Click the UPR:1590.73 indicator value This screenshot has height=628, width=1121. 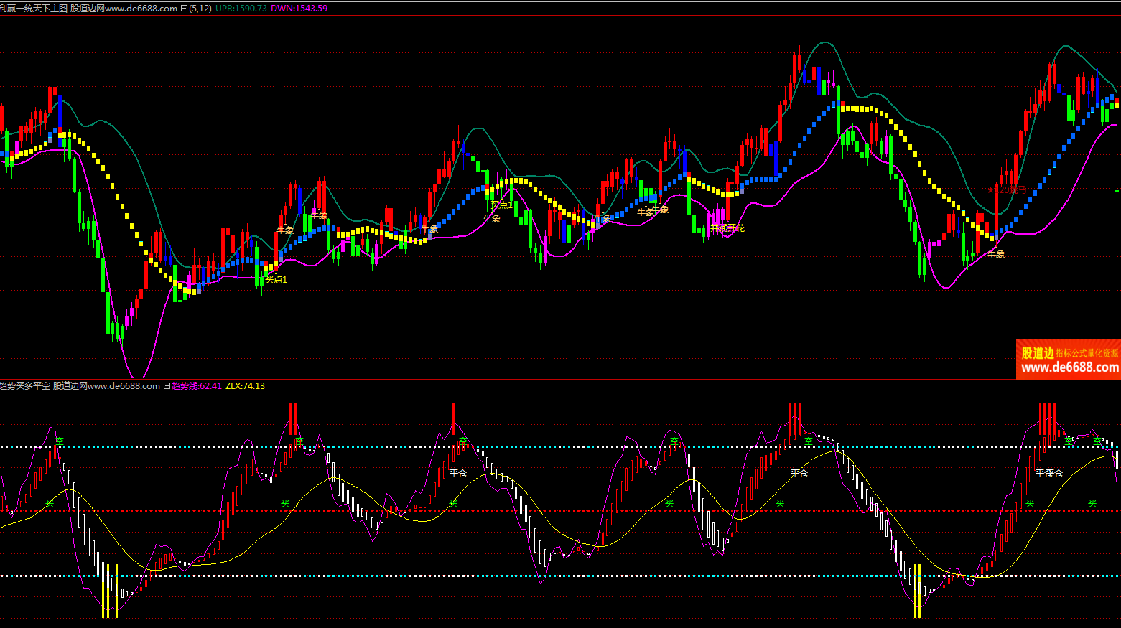(x=241, y=9)
